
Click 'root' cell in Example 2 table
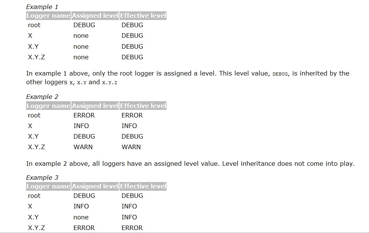(x=34, y=115)
